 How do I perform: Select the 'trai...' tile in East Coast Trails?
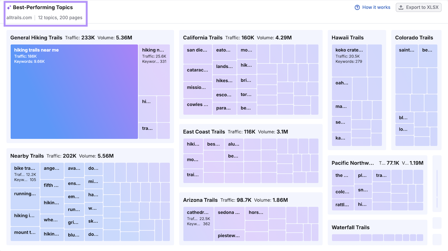tap(193, 176)
